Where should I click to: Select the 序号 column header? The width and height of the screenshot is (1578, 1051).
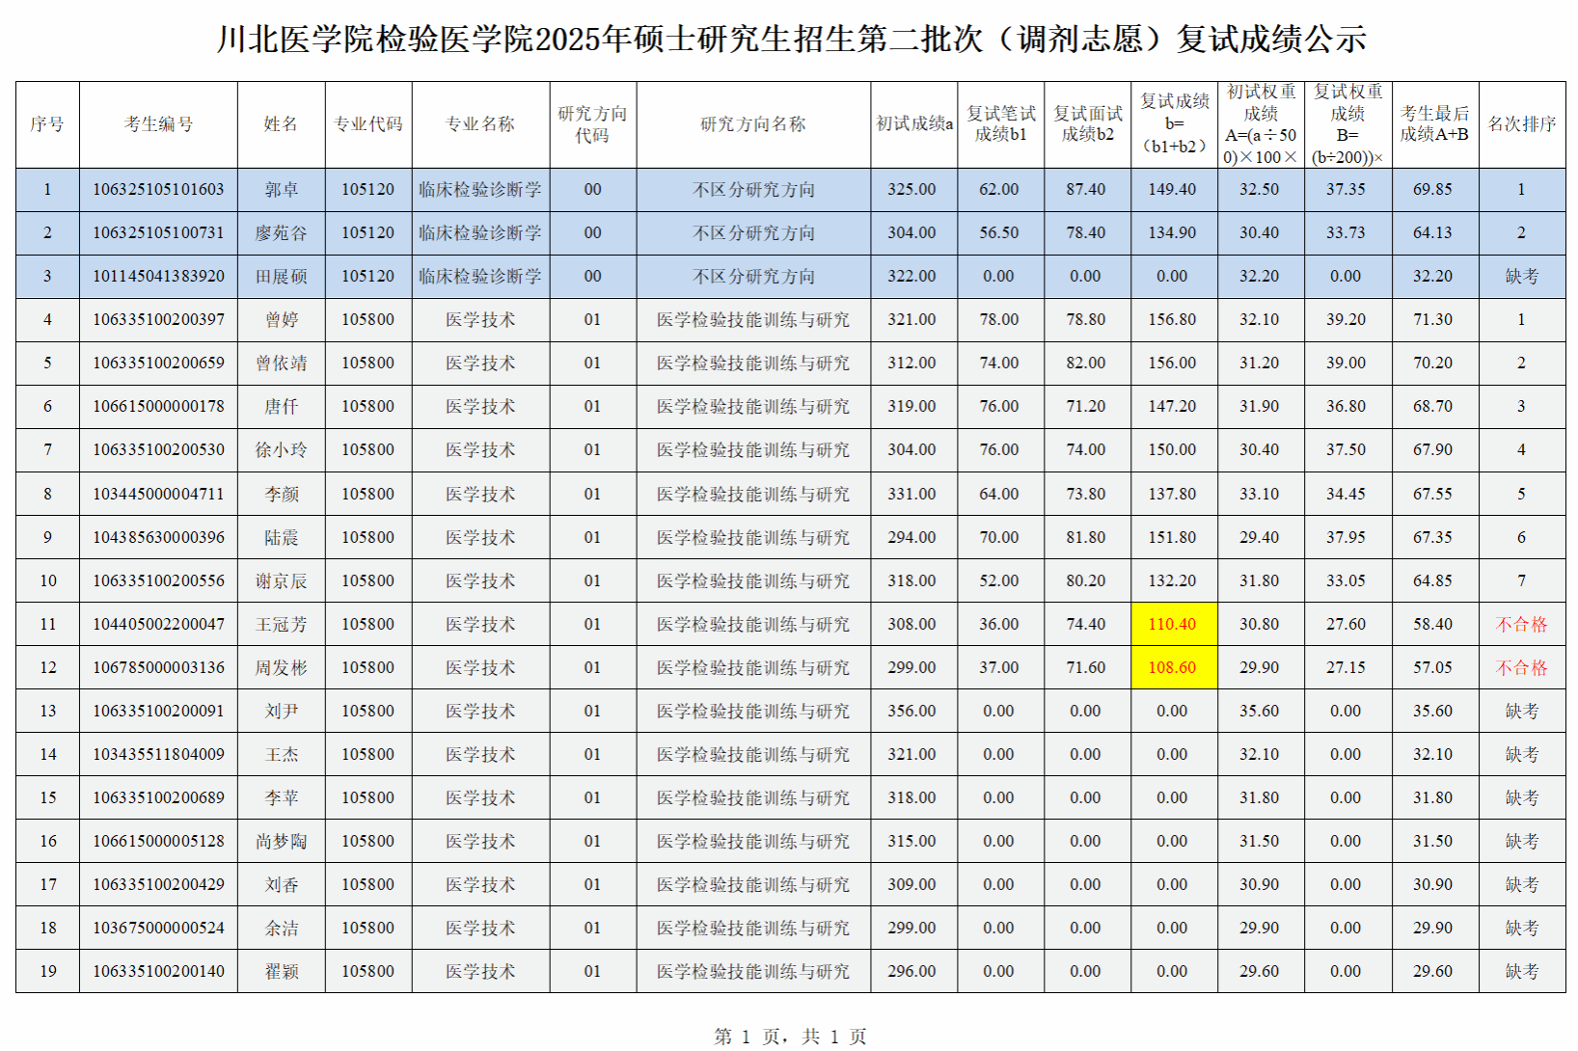click(x=47, y=124)
